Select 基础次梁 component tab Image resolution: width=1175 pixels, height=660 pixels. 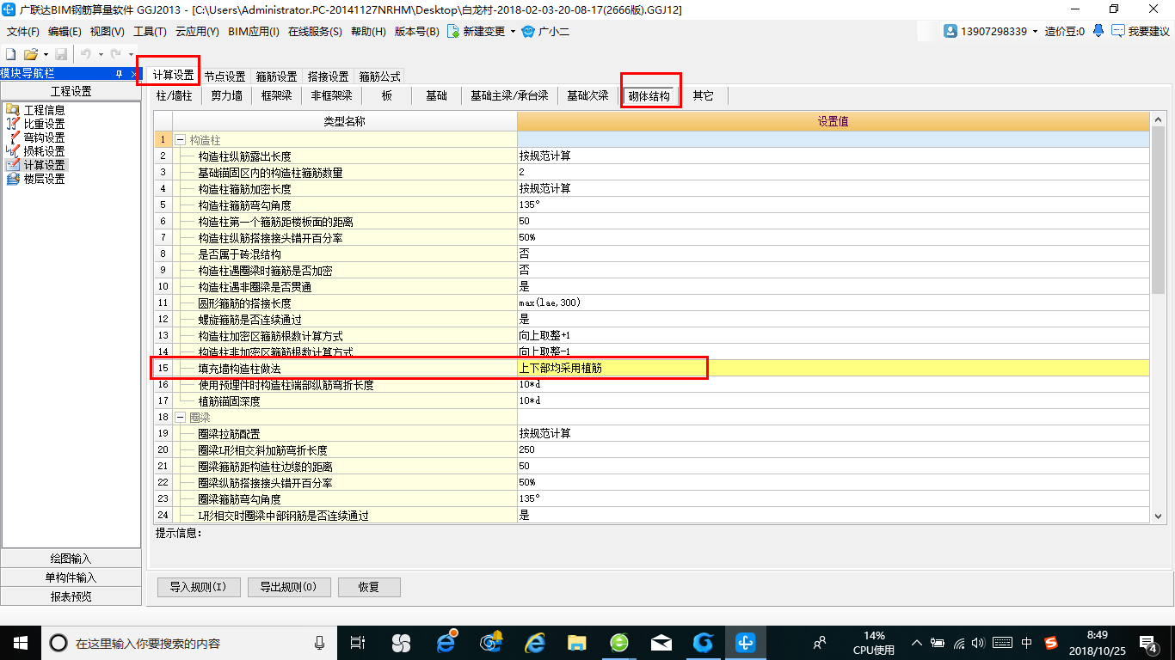587,95
